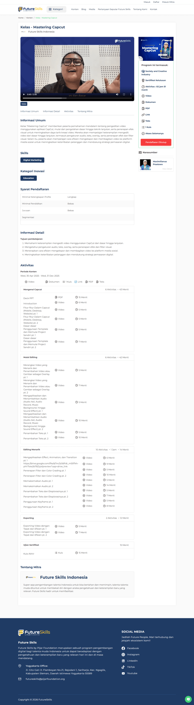Open the Konten menu item

(75, 9)
